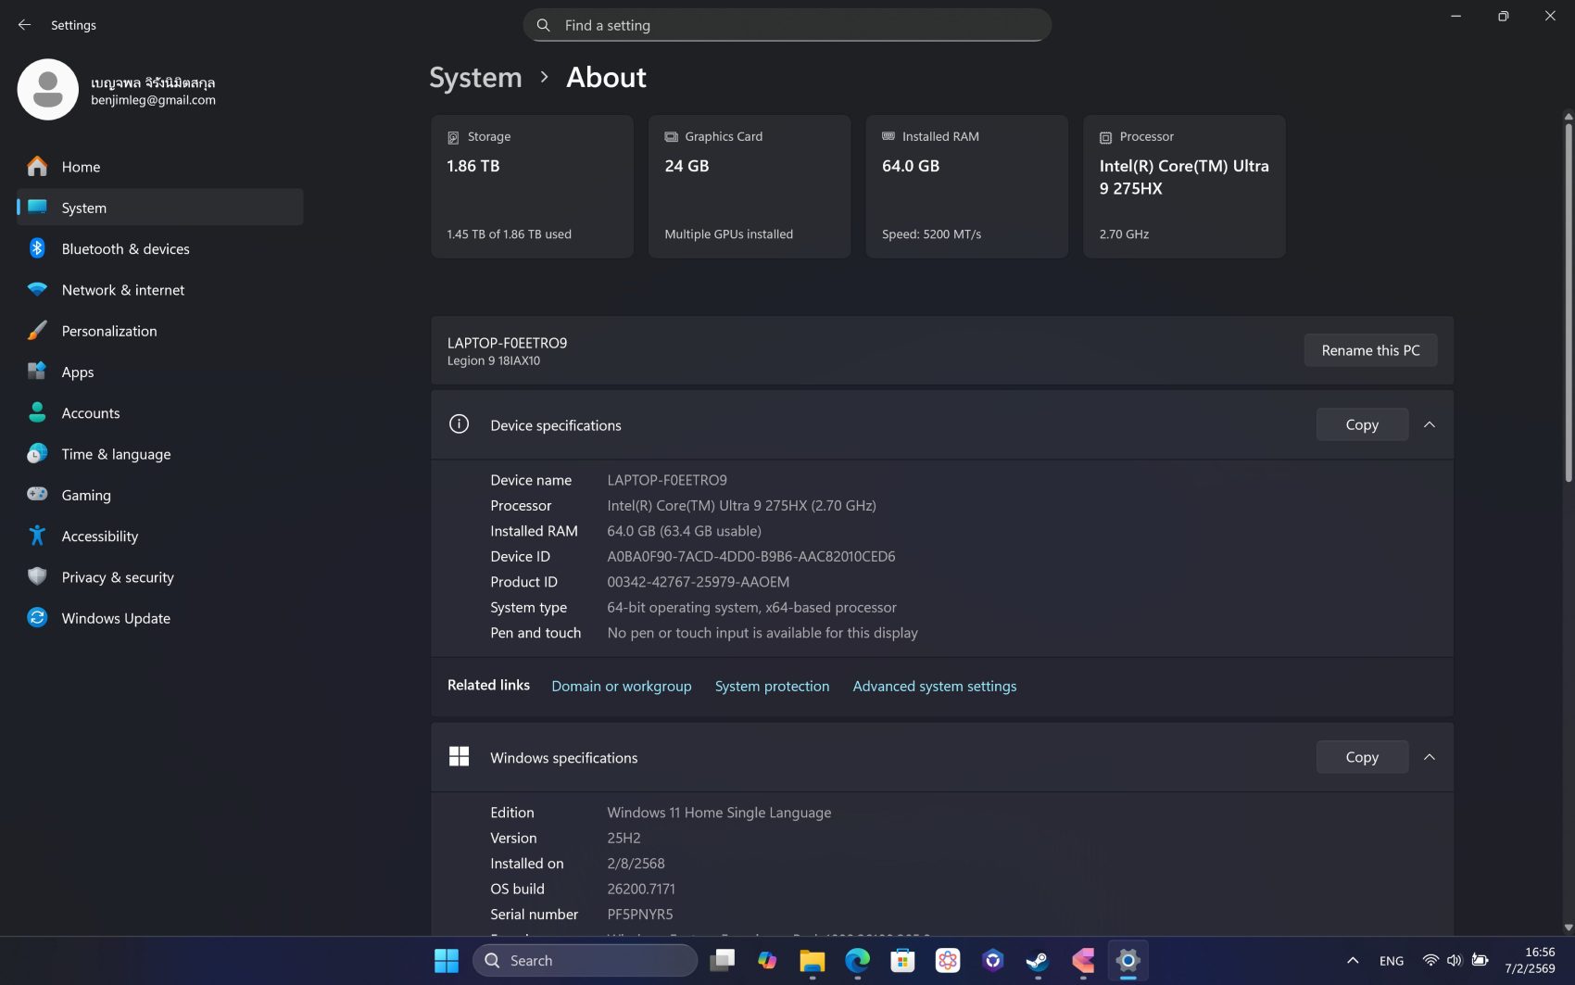Open Gaming settings
The image size is (1575, 985).
coord(159,495)
